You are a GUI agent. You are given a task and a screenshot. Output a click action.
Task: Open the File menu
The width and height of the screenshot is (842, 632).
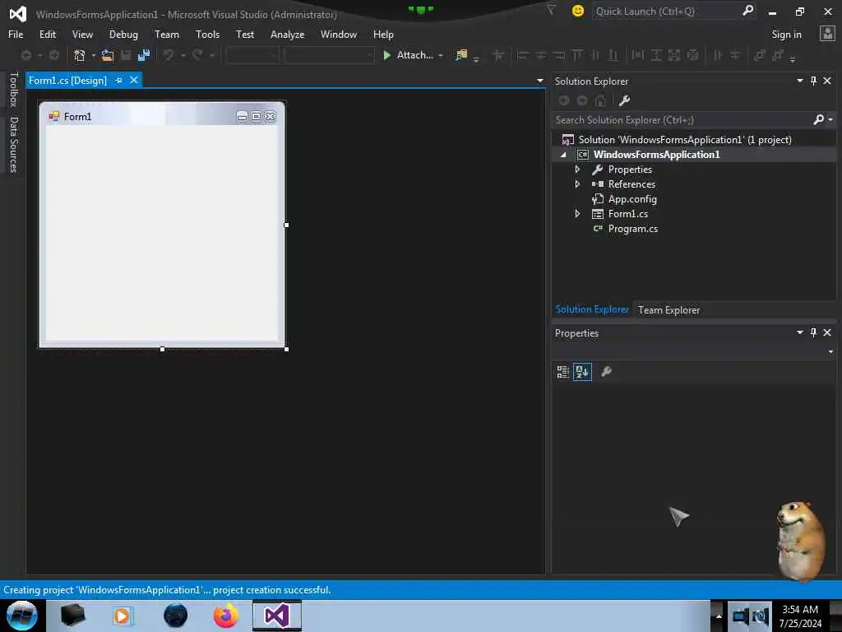point(16,35)
